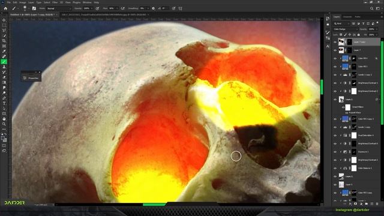This screenshot has width=384, height=216.
Task: Click the Layers panel vertical scrollbar
Action: 382,83
